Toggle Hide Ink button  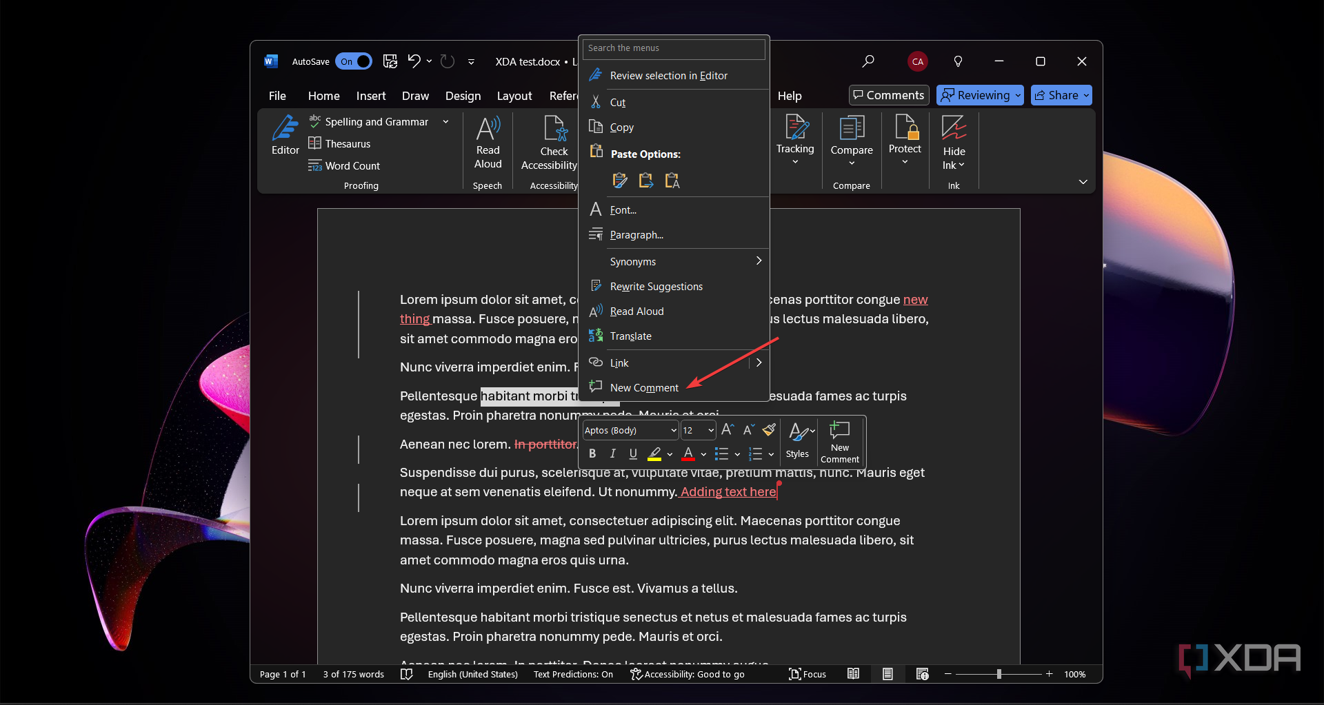coord(954,142)
